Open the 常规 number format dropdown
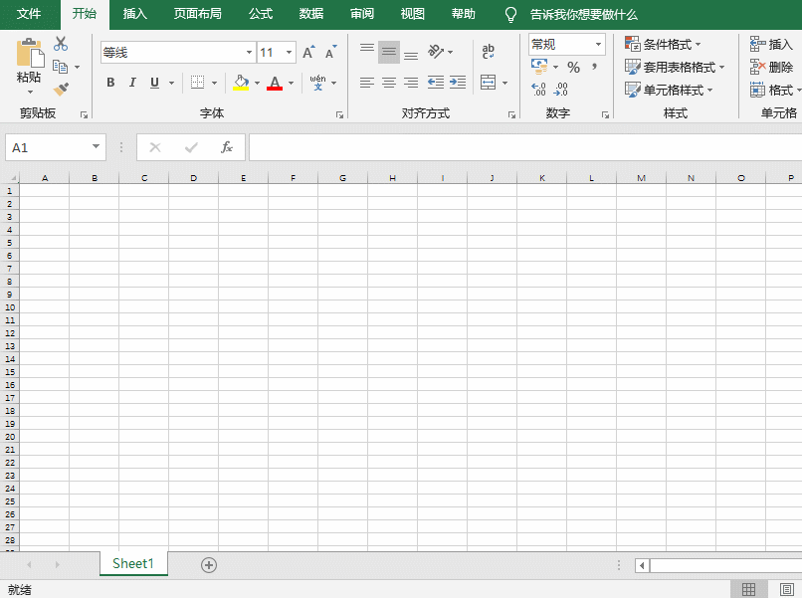This screenshot has width=802, height=598. coord(598,45)
